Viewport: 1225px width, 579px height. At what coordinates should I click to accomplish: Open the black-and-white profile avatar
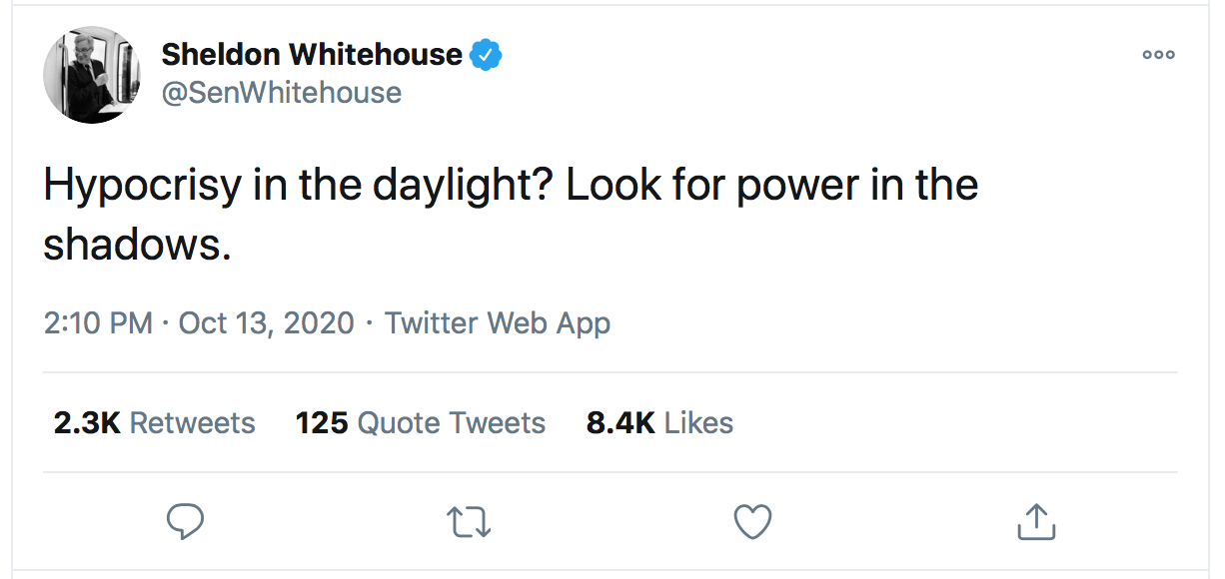[91, 76]
